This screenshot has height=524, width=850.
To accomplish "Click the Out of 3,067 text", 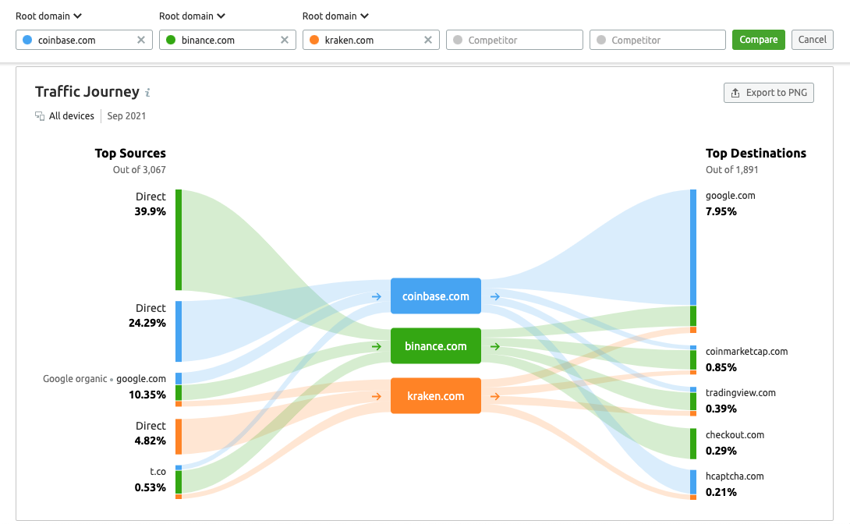I will pyautogui.click(x=140, y=170).
